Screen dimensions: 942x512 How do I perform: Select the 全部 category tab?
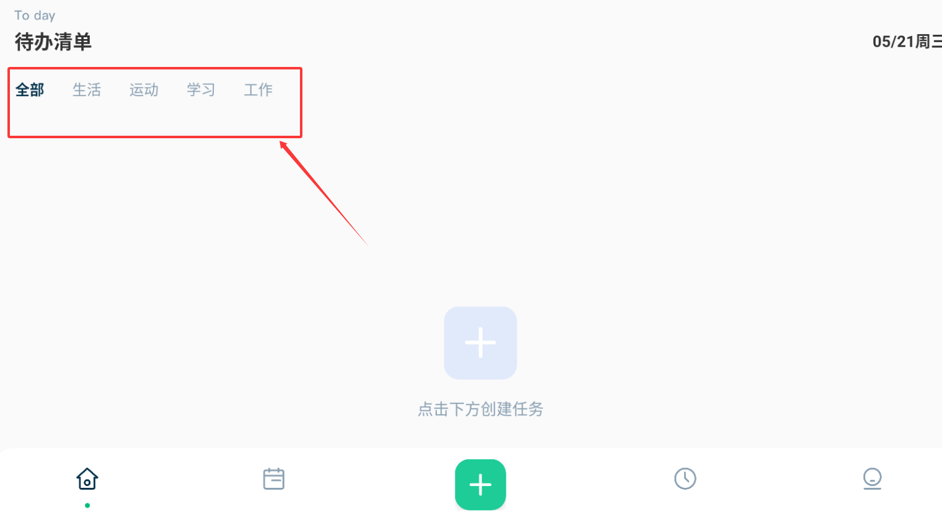coord(30,90)
